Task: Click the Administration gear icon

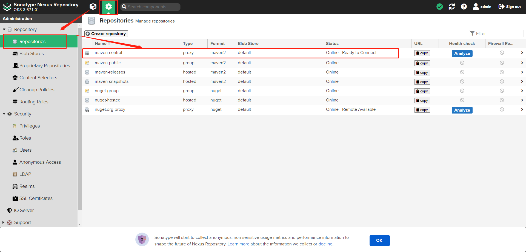Action: [109, 7]
